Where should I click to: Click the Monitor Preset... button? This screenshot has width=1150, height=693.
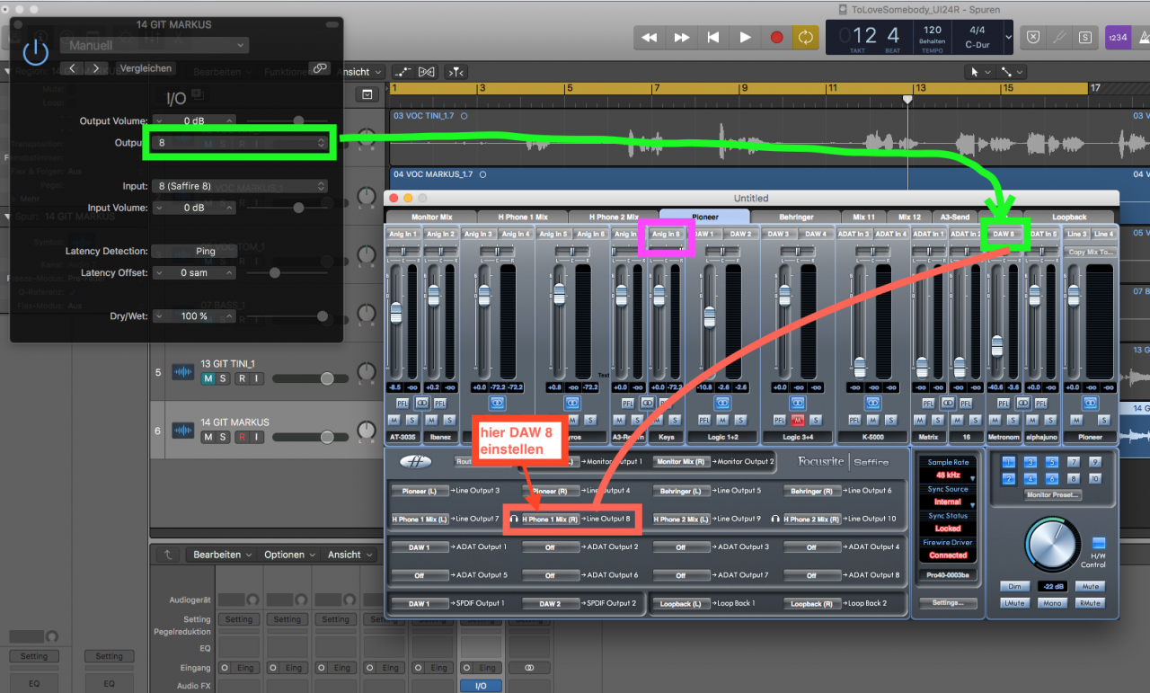tap(1055, 495)
